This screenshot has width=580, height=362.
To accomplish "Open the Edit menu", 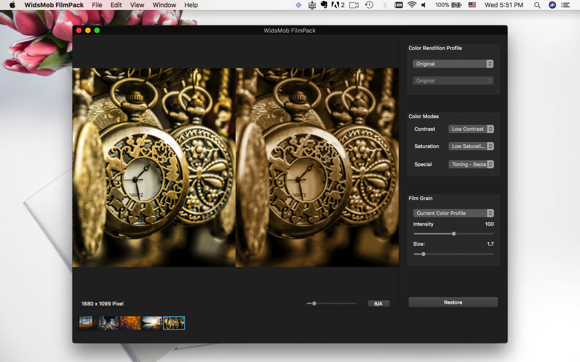I will point(116,5).
